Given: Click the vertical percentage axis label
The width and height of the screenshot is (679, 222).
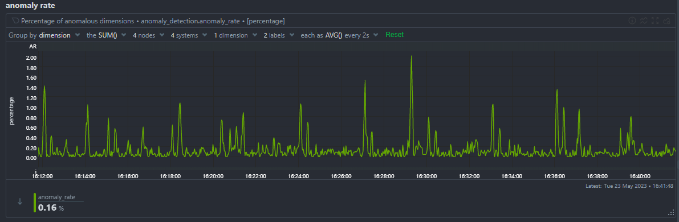Looking at the screenshot, I should 12,111.
